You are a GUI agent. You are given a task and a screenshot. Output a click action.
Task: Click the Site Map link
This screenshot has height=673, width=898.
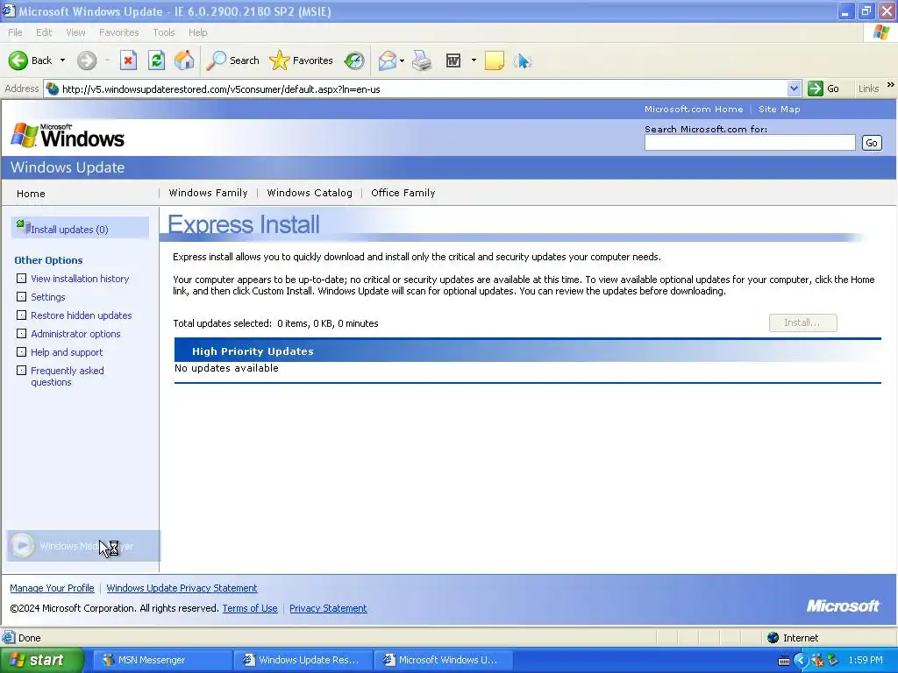[x=779, y=109]
